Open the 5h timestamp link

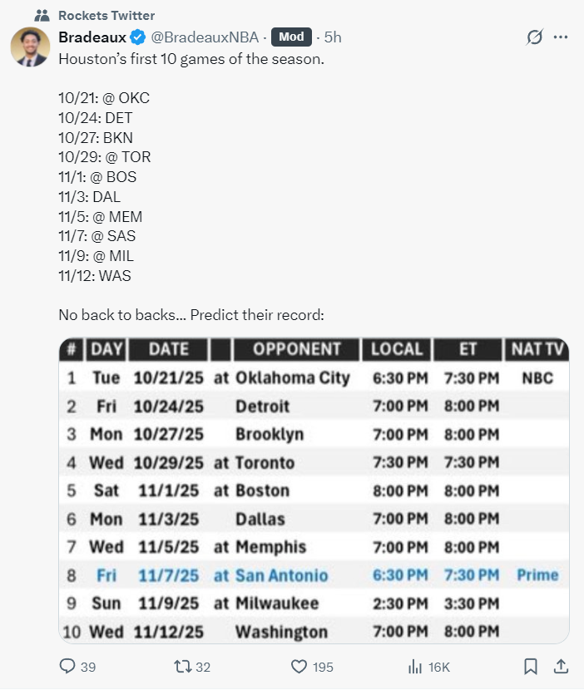pos(333,37)
